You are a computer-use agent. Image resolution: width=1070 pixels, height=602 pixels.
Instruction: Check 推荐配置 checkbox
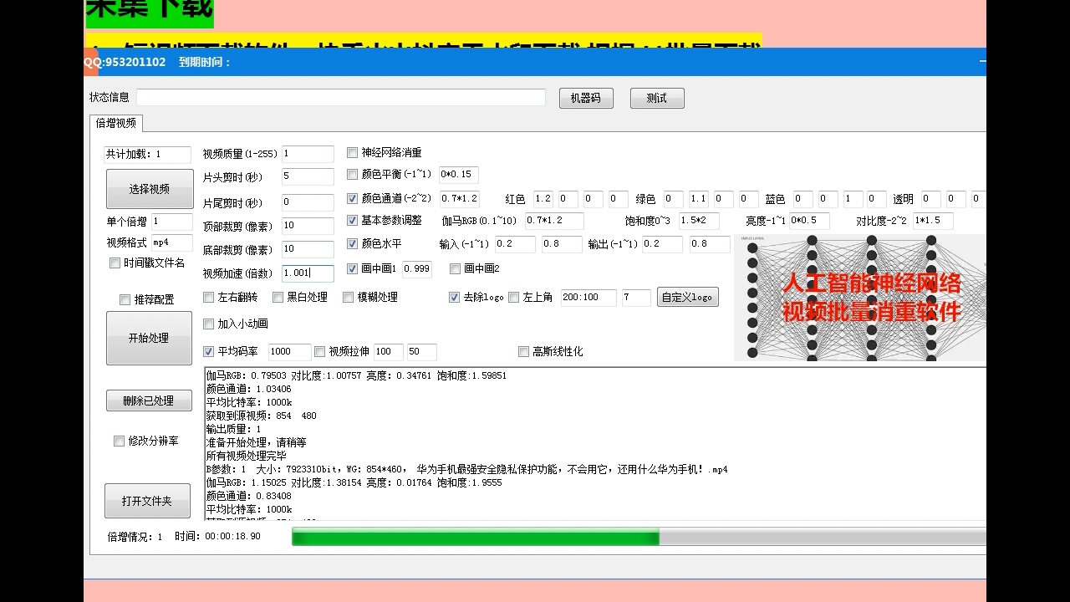tap(125, 299)
